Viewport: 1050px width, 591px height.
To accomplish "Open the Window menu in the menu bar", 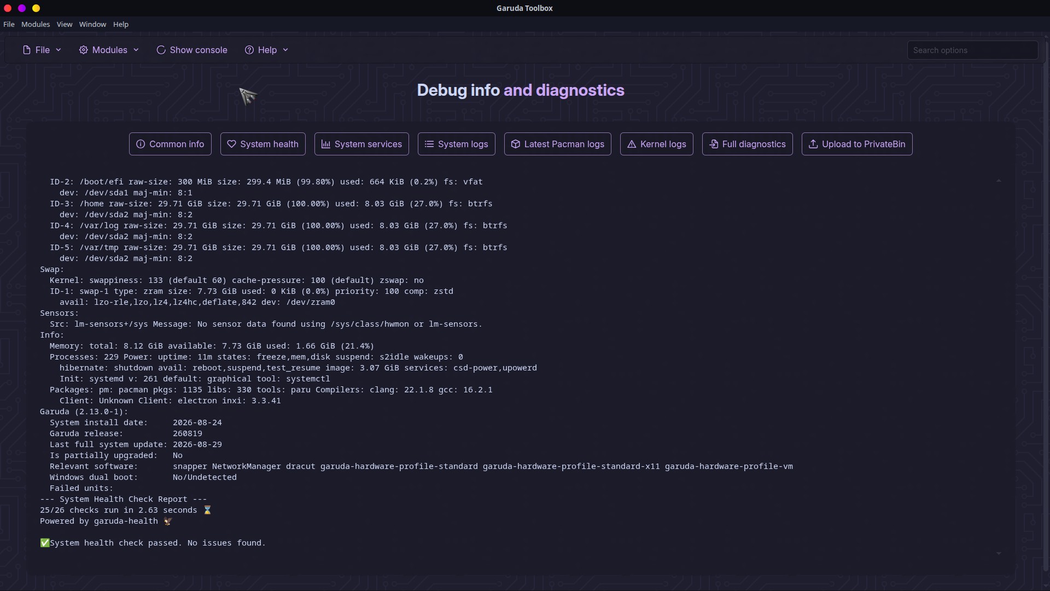I will (92, 24).
